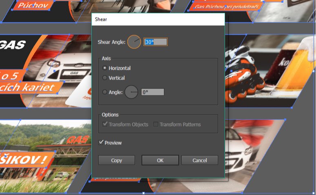Click the Copy button
This screenshot has height=195, width=316.
(117, 160)
